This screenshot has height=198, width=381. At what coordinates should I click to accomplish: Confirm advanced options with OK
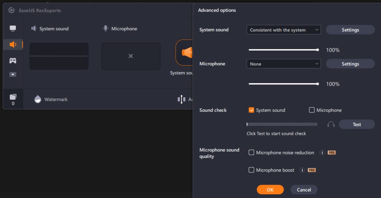(270, 189)
